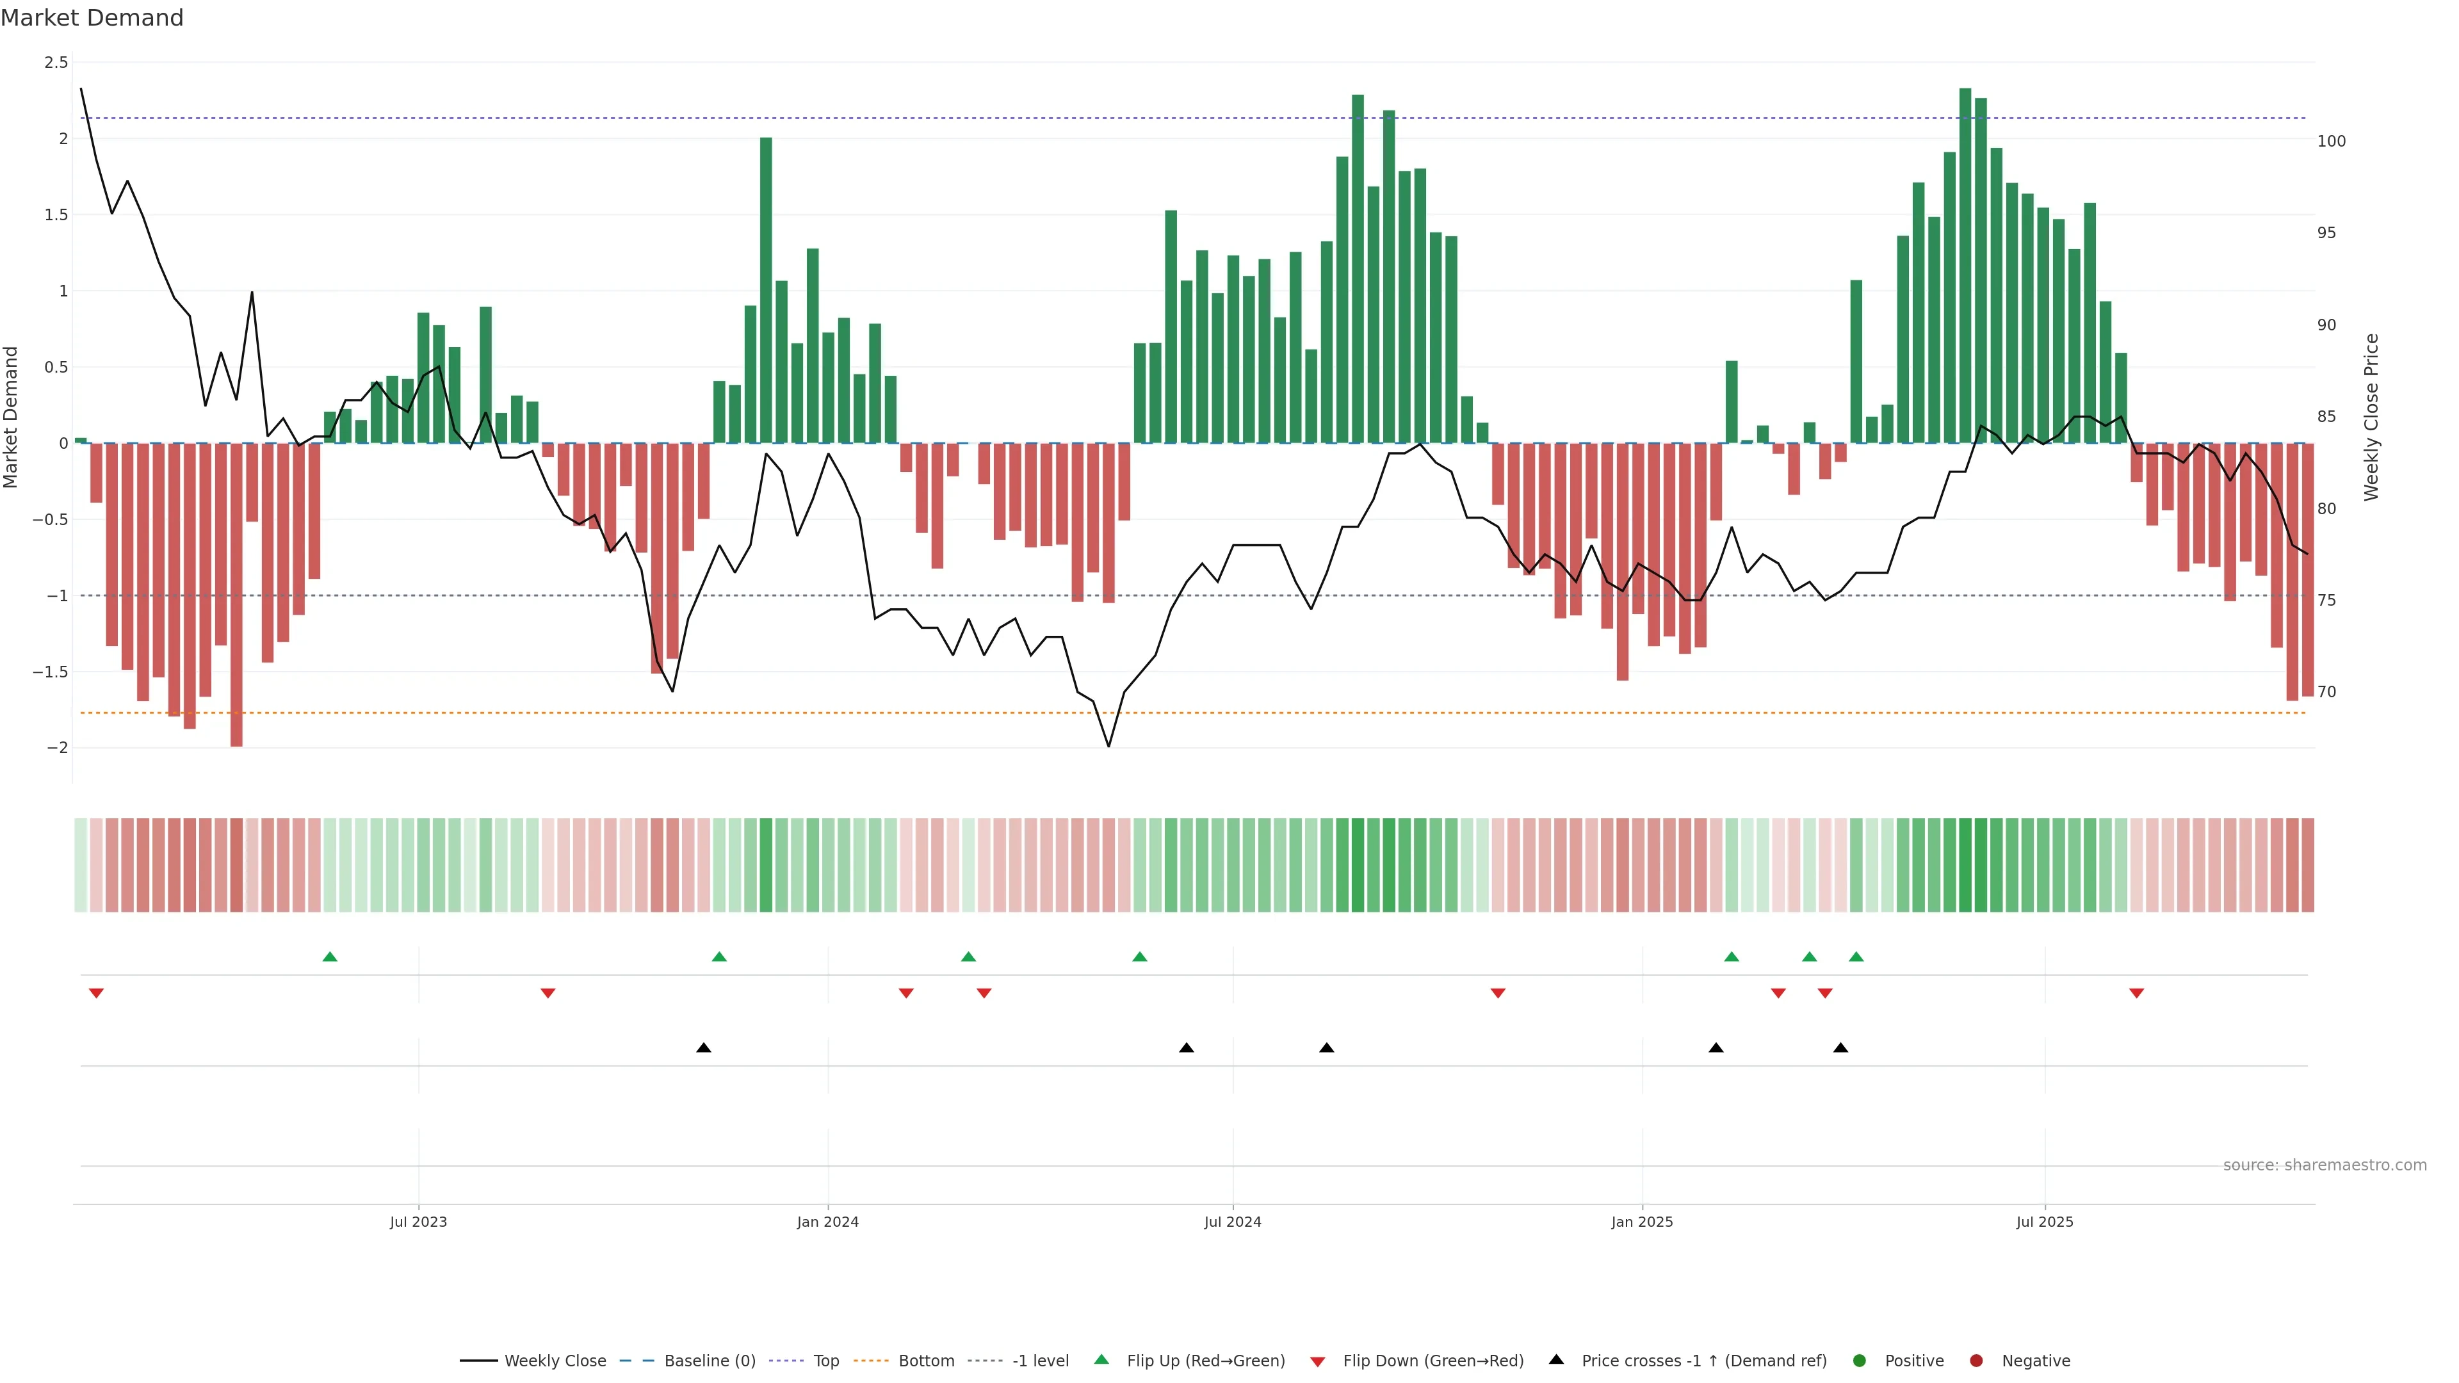Click the Jul 2023 x-axis label

tap(418, 1222)
